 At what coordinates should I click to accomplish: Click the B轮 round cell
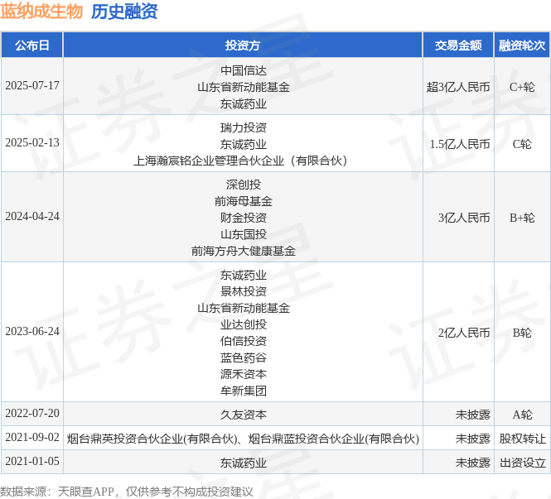[522, 333]
